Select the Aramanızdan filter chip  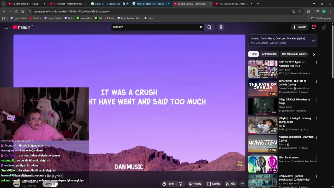(269, 54)
